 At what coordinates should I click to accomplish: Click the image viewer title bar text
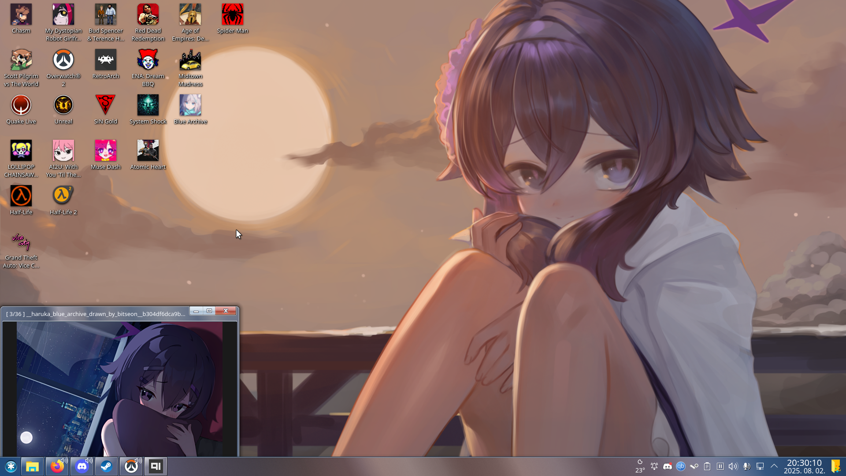(96, 314)
